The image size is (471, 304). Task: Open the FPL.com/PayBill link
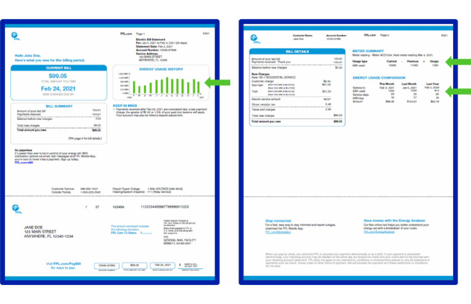(67, 264)
